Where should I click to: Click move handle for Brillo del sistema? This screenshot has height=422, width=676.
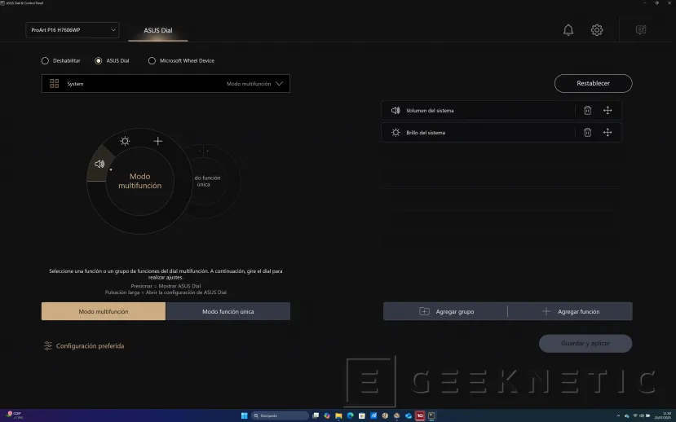(x=608, y=132)
